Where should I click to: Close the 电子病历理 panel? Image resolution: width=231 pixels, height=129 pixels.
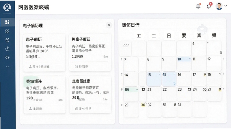pos(109,25)
